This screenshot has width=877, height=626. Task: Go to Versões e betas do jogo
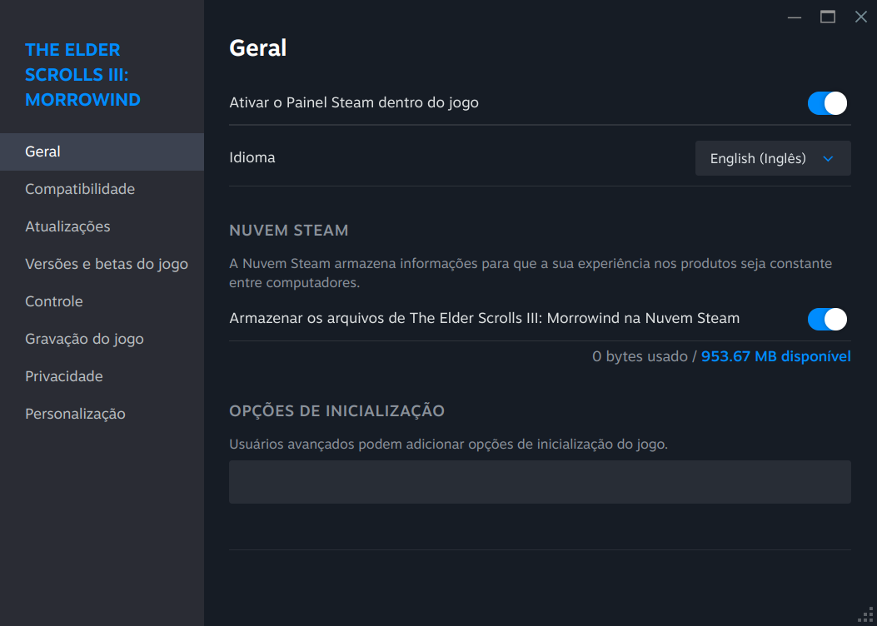pyautogui.click(x=107, y=264)
